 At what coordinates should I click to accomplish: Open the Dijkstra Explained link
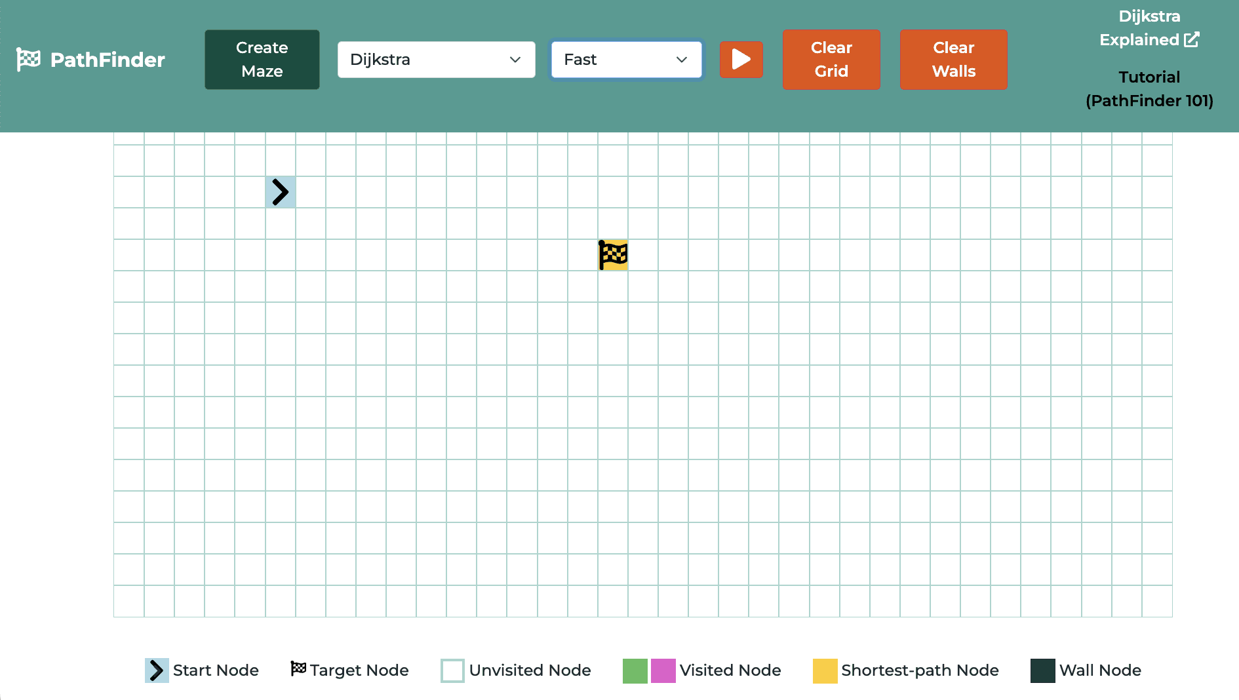(x=1149, y=28)
